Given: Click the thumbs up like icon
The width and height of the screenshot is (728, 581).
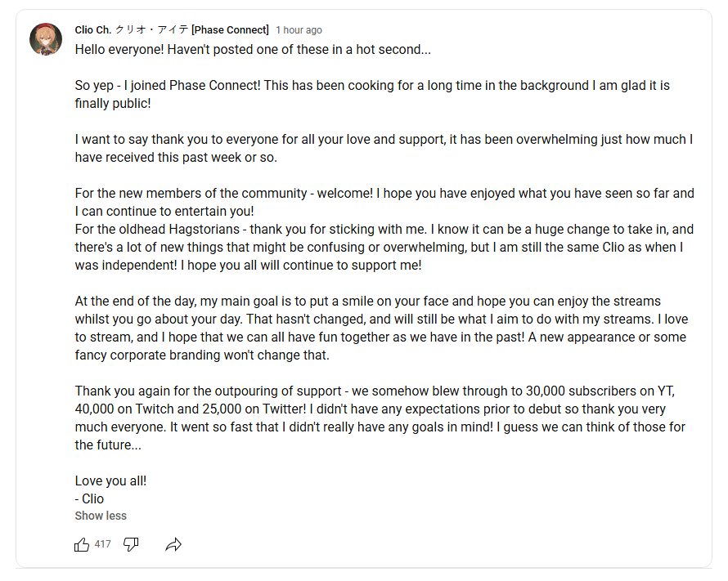Looking at the screenshot, I should 82,544.
